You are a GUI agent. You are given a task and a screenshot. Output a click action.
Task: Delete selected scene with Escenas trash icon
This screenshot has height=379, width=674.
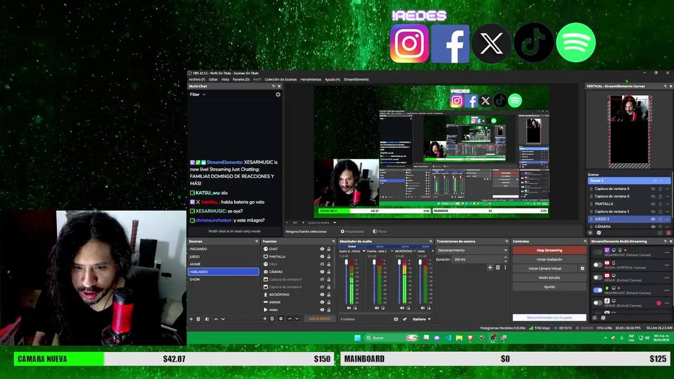(x=199, y=319)
